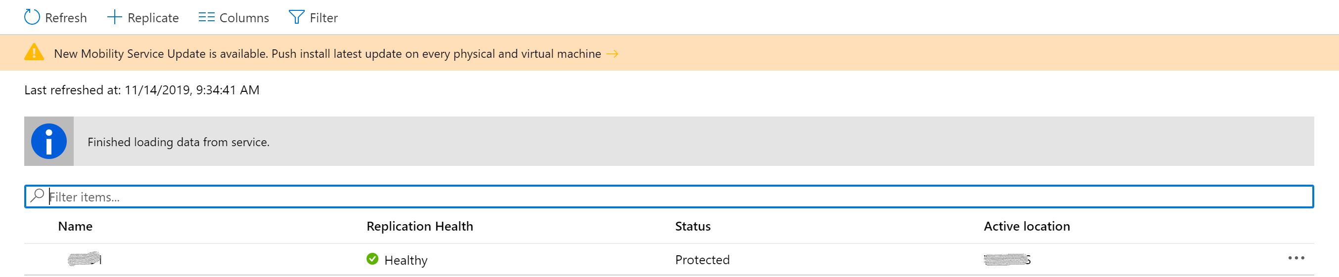Open the redacted replicated item name
Screen dimensions: 1339x277
(x=85, y=259)
